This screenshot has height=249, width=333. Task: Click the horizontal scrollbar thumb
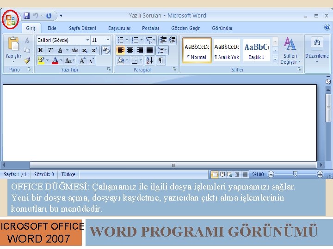pos(173,165)
